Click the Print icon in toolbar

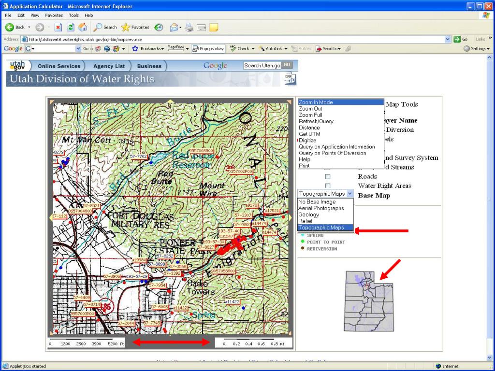coord(189,28)
